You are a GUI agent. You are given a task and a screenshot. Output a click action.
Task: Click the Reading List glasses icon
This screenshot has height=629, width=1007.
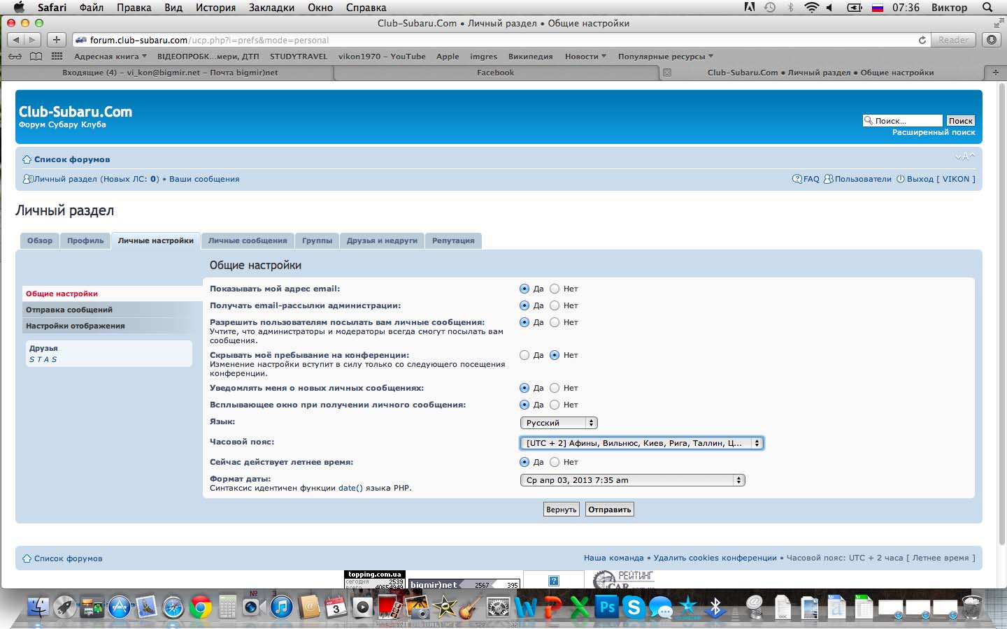15,57
